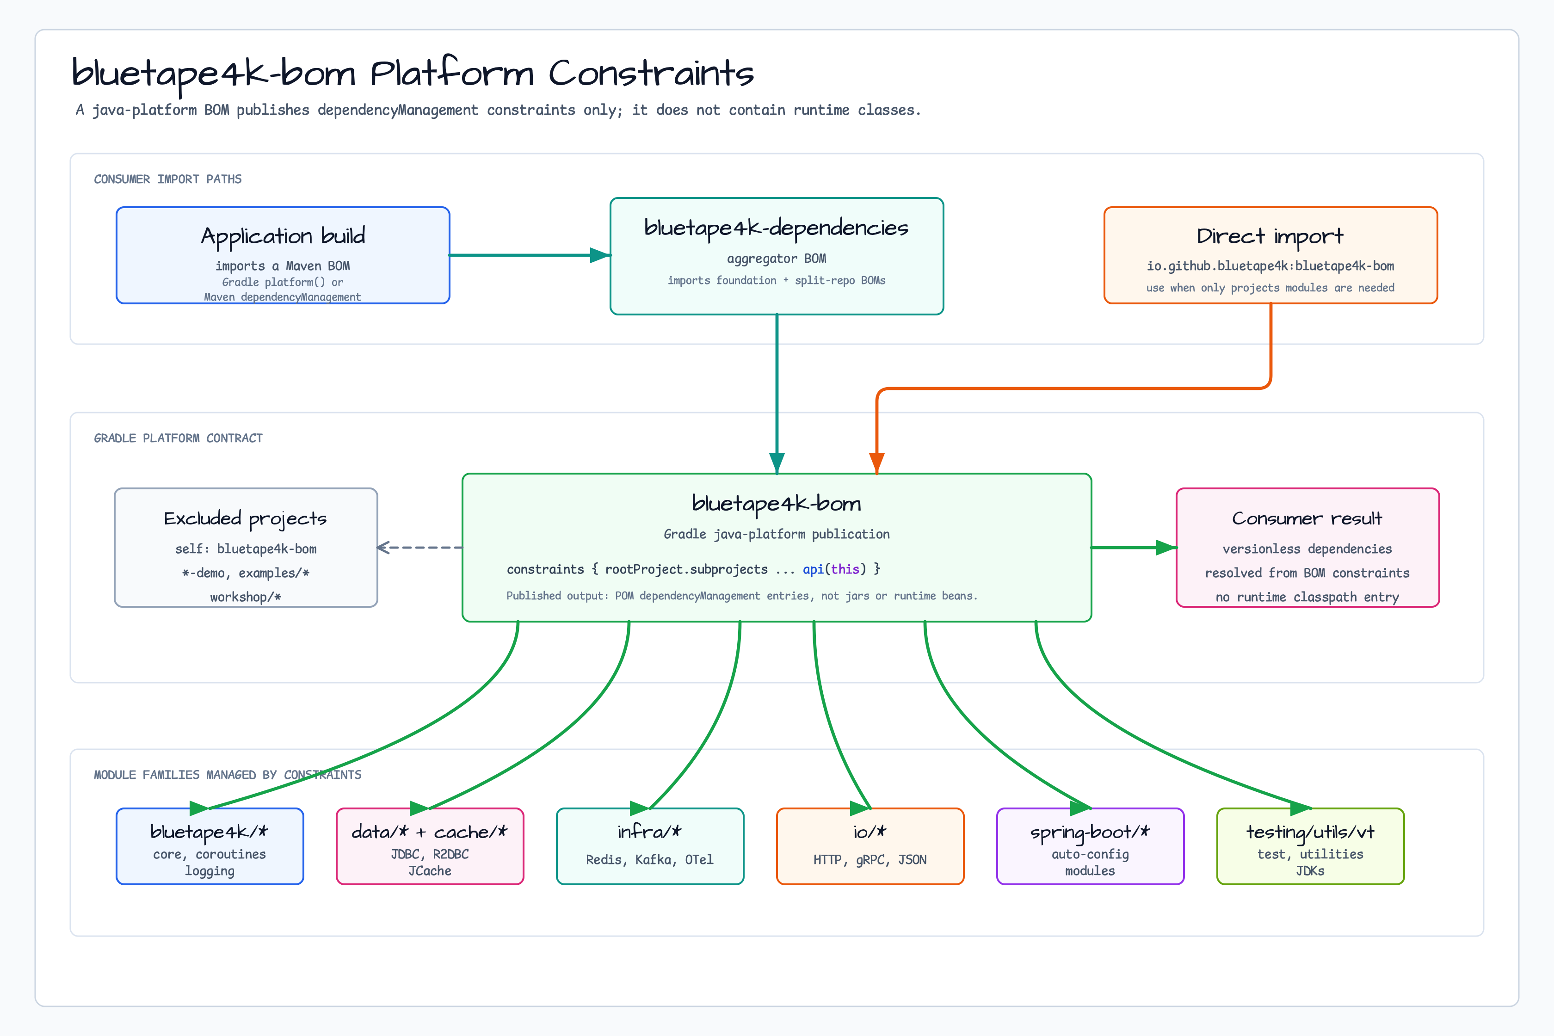This screenshot has height=1036, width=1554.
Task: Select the infra/* module family card
Action: point(650,846)
